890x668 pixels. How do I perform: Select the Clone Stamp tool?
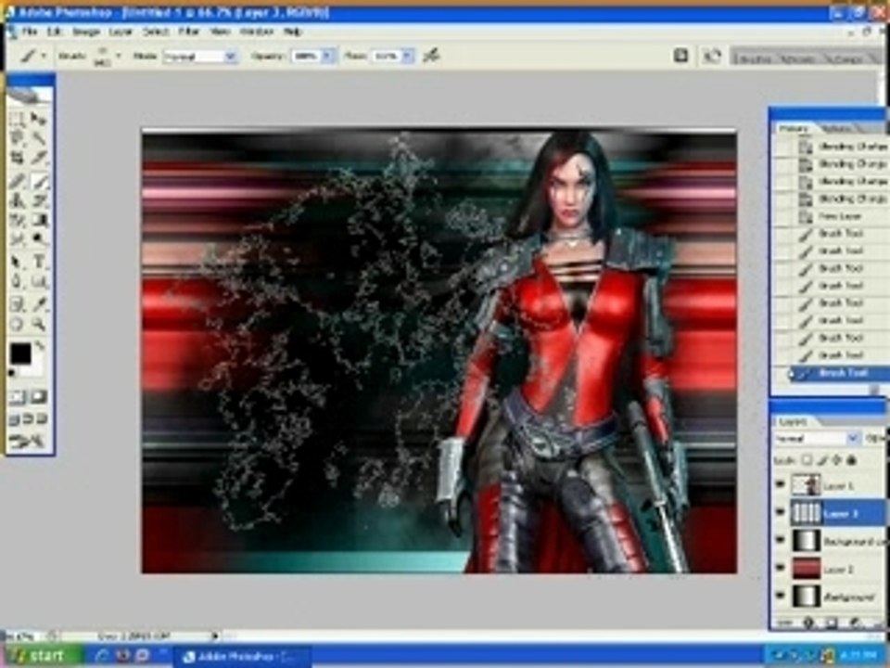(x=17, y=200)
